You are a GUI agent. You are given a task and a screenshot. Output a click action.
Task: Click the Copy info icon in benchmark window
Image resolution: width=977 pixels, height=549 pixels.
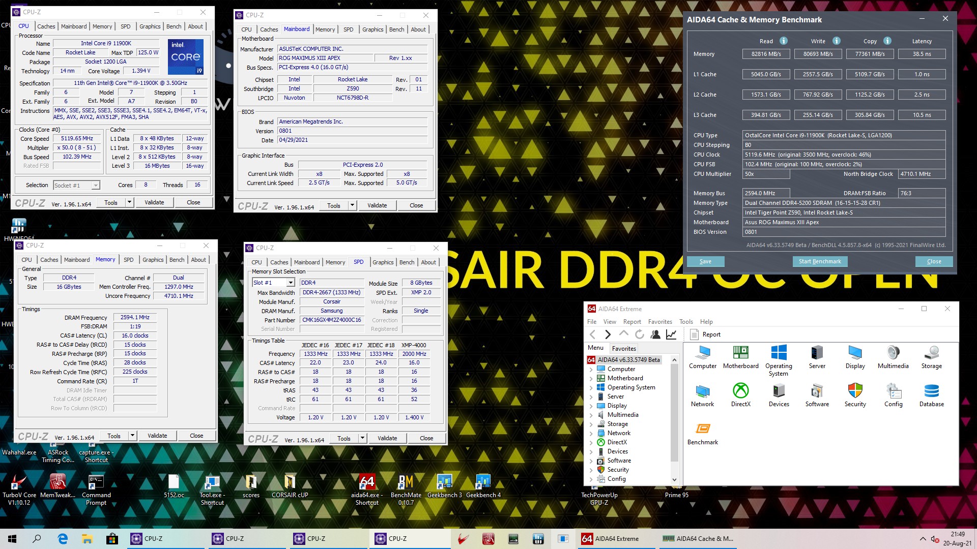[887, 41]
